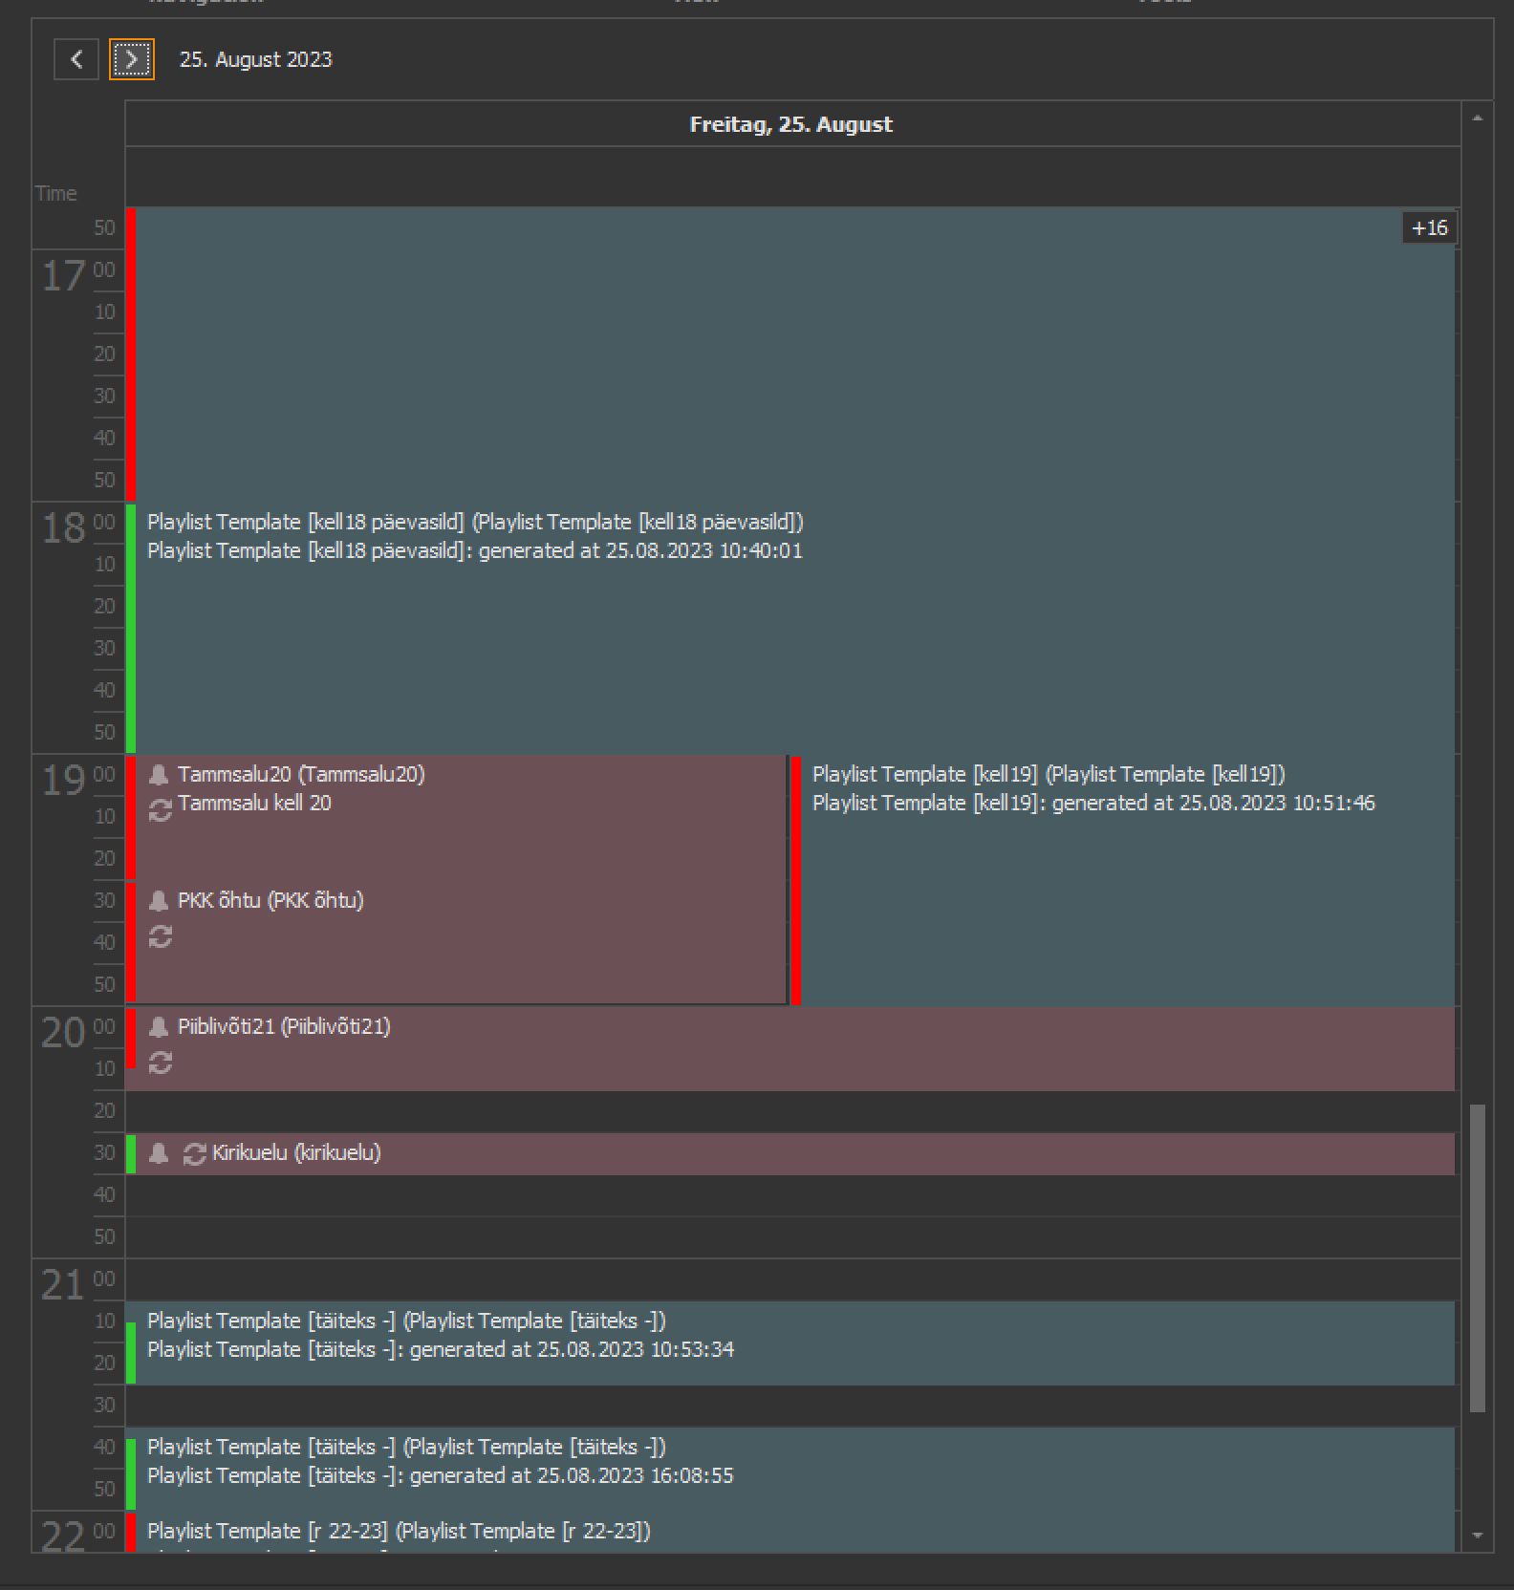Expand the +16 hidden events indicator
Viewport: 1514px width, 1590px height.
tap(1429, 228)
